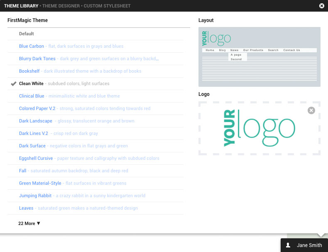This screenshot has width=328, height=252.
Task: Click the Layout preview thumbnail
Action: (259, 56)
